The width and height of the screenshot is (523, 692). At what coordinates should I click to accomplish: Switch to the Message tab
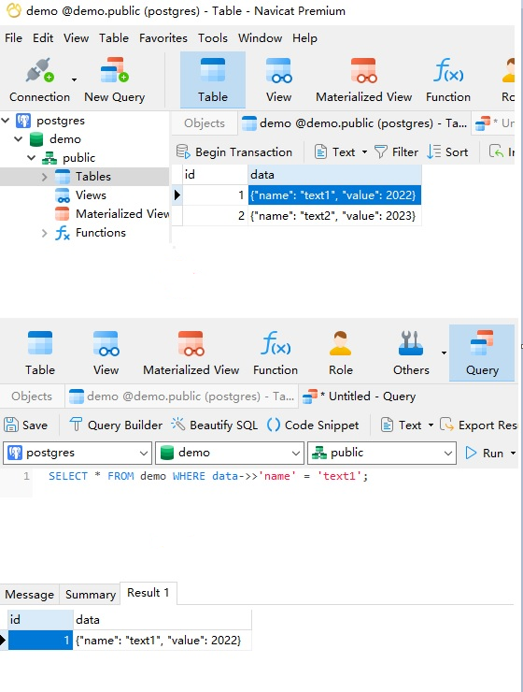(x=30, y=595)
